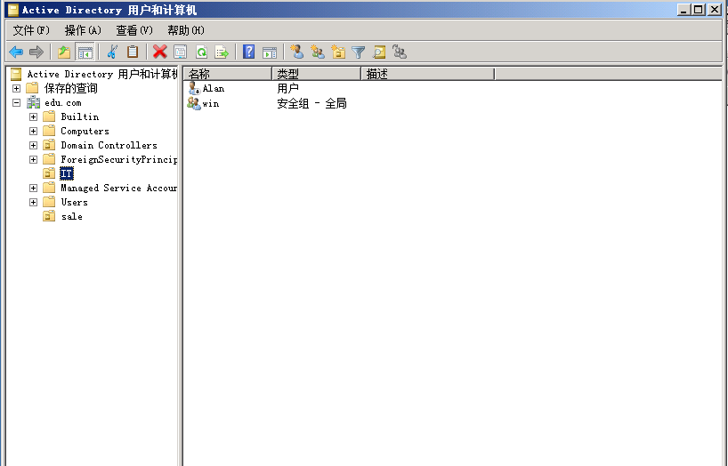Collapse the edu.com domain node
The height and width of the screenshot is (466, 728).
tap(17, 102)
